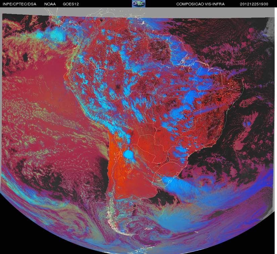Screen dimensions: 277x254
Task: Click the 201212251930 timestamp
Action: pyautogui.click(x=254, y=4)
